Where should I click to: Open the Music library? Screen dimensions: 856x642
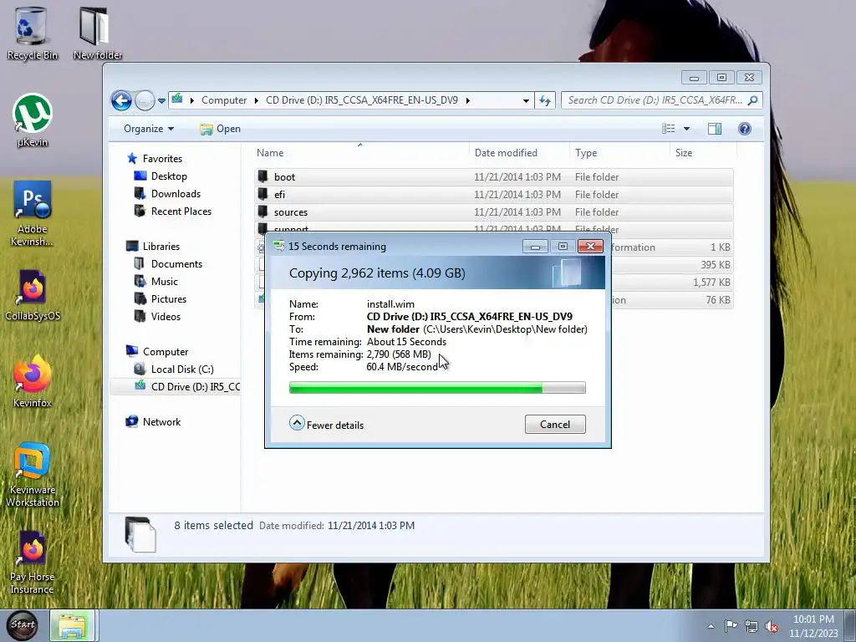point(156,281)
